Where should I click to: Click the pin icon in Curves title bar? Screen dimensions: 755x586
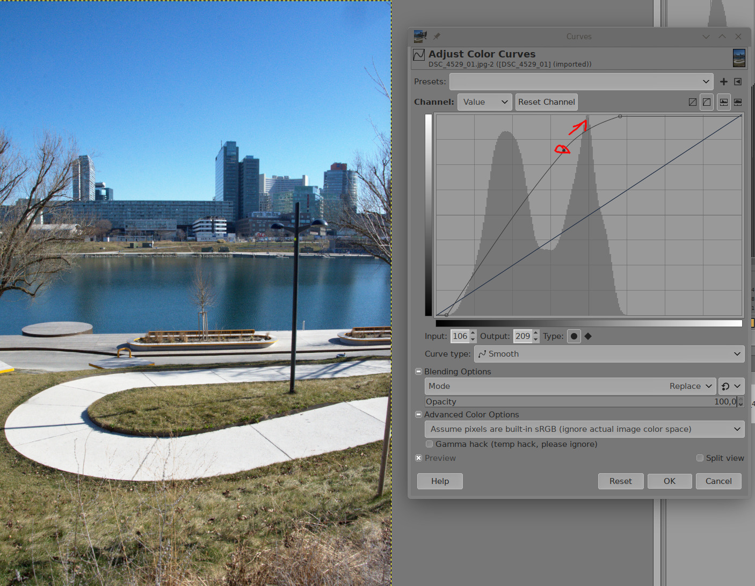click(437, 37)
